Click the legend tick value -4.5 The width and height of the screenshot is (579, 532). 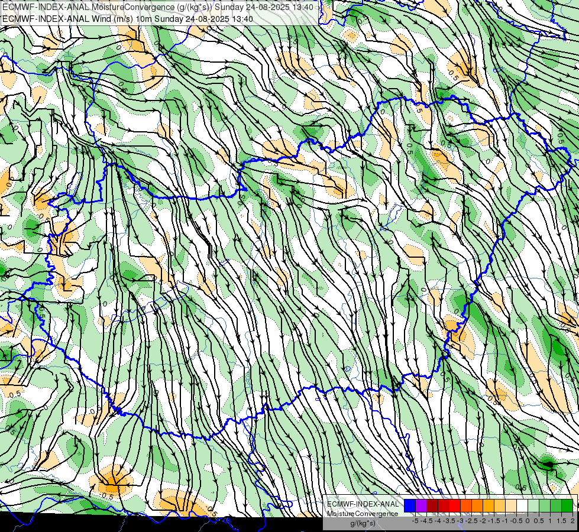426,521
